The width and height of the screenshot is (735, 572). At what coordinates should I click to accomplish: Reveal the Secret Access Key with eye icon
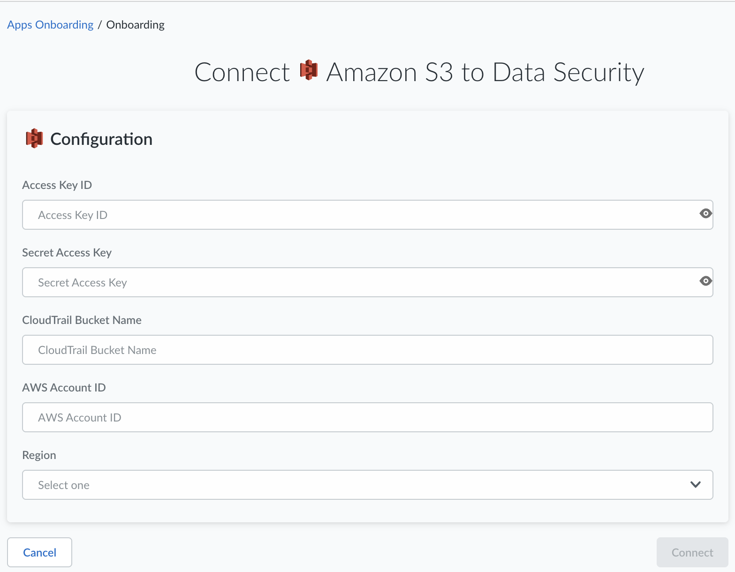(705, 281)
